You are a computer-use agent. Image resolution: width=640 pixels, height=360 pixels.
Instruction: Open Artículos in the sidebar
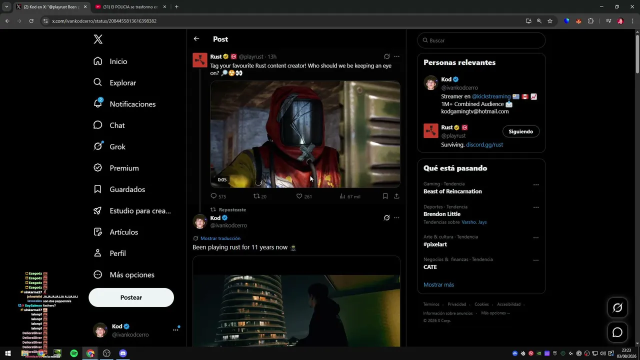116,232
